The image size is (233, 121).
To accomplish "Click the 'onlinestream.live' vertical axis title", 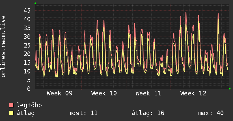I will 3,46.
